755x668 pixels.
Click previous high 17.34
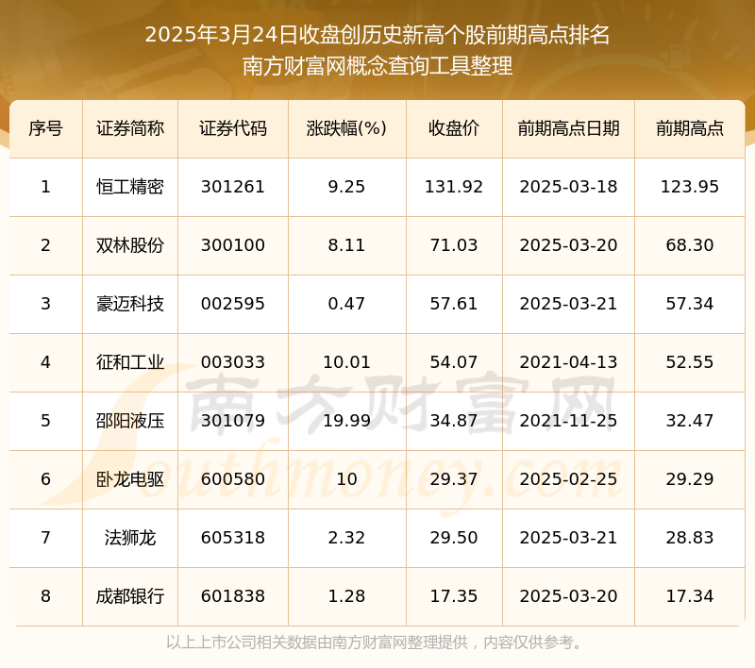tap(690, 596)
